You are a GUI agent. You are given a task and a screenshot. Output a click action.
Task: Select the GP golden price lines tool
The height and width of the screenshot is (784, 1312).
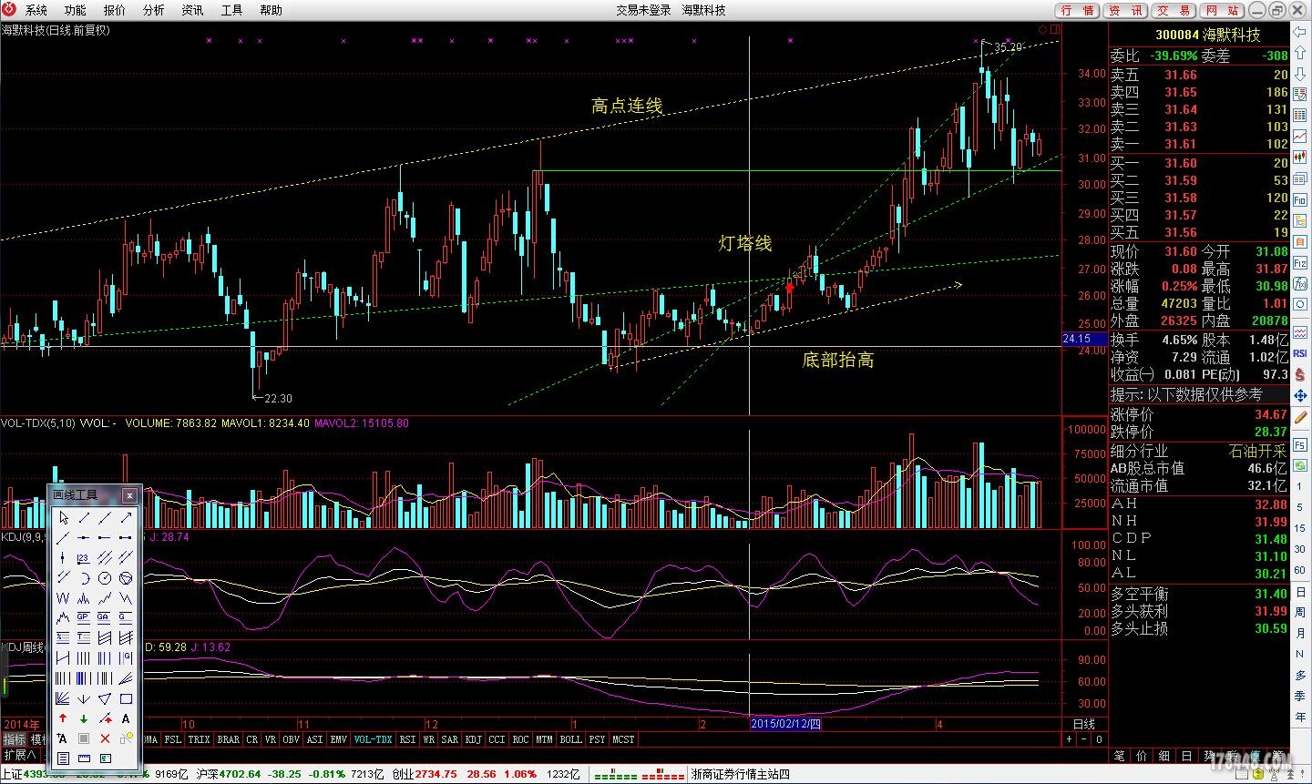click(84, 618)
